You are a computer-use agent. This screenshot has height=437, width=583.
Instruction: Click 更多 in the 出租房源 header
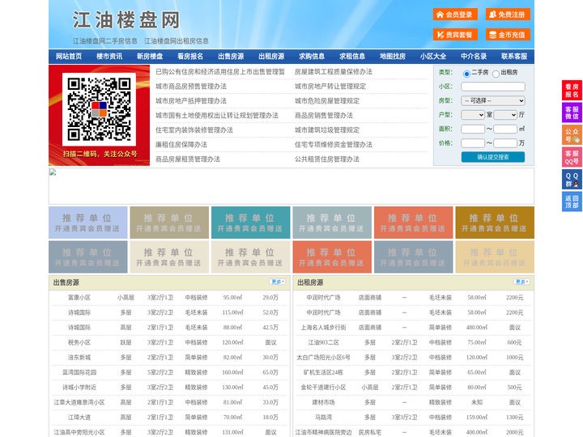(522, 282)
